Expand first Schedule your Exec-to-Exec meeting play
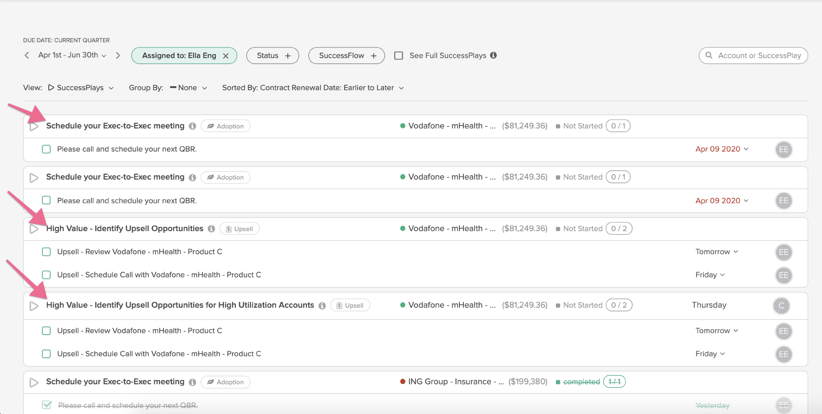Viewport: 822px width, 414px height. (34, 126)
